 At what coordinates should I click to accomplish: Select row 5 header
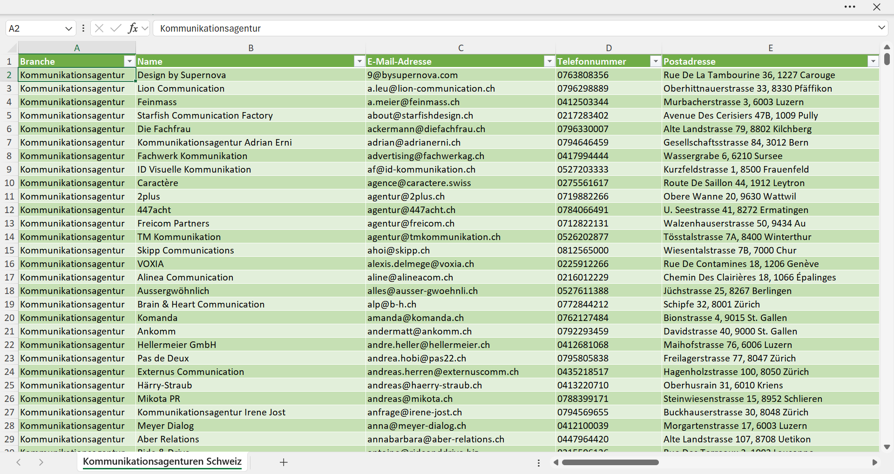point(9,115)
